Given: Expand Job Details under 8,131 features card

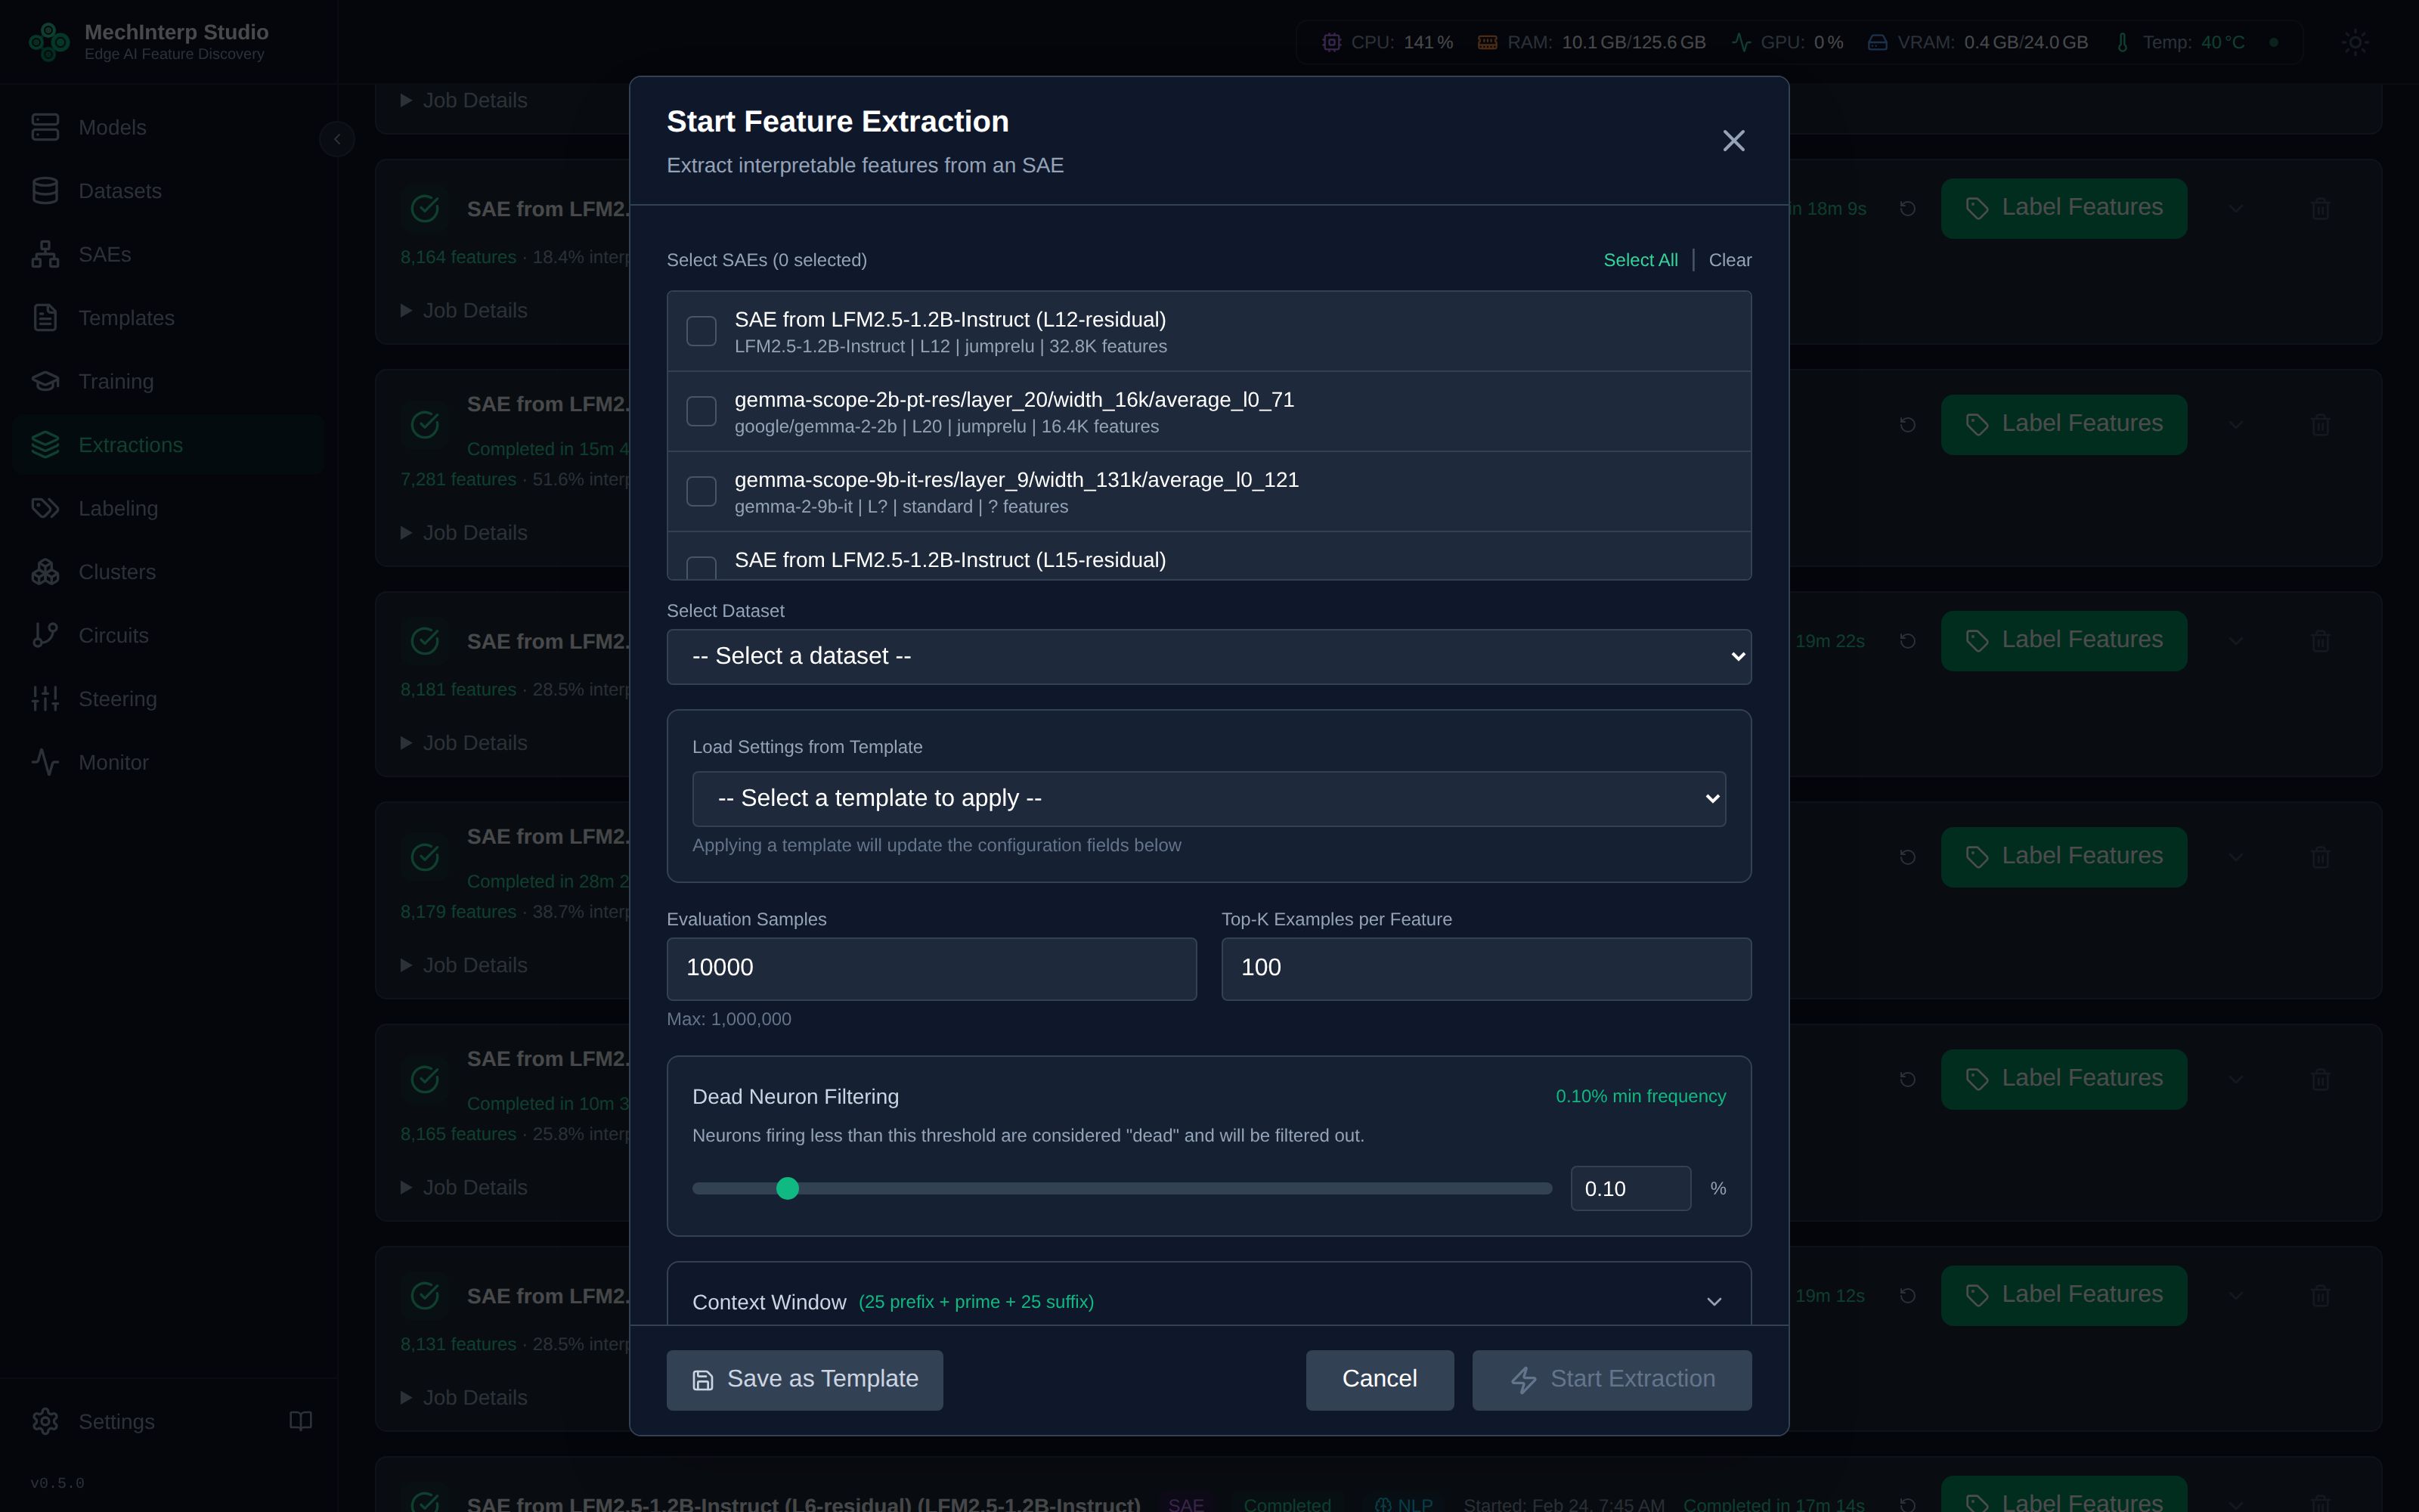Looking at the screenshot, I should click(464, 1397).
